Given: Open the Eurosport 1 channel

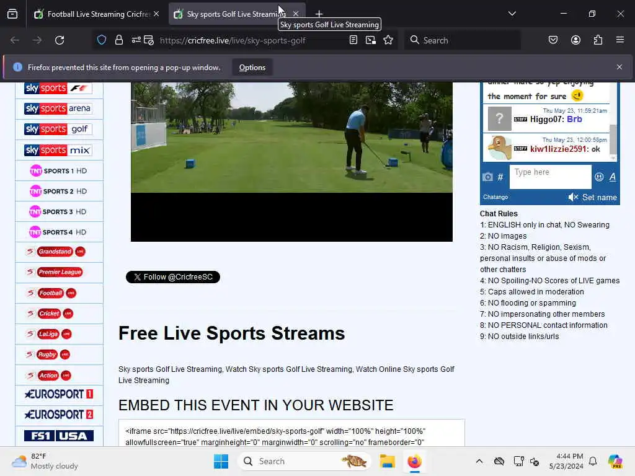Looking at the screenshot, I should point(59,394).
